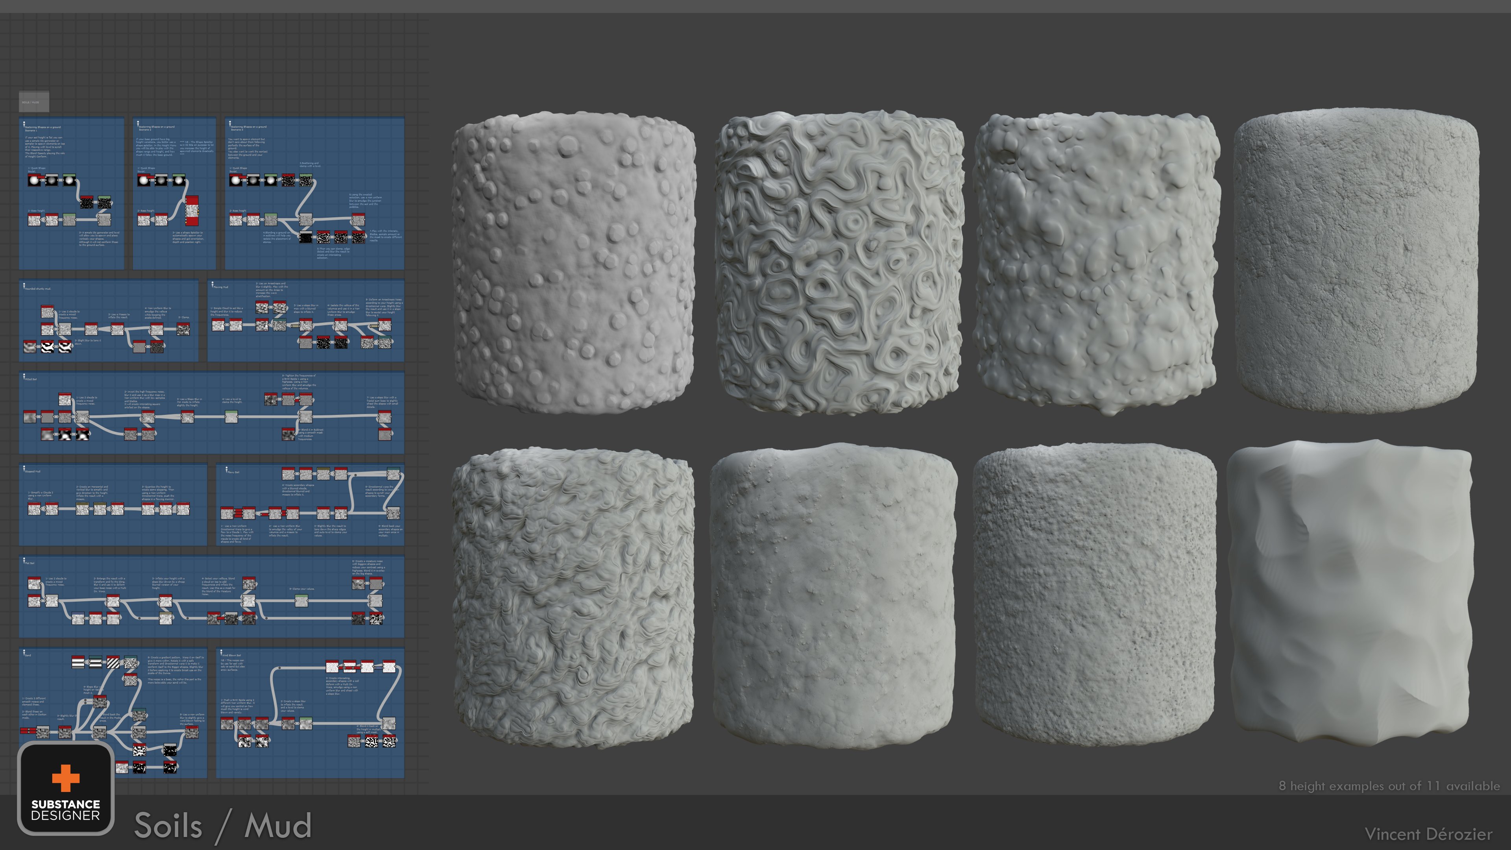Select the tall red Shape Splatter node
The height and width of the screenshot is (850, 1511).
(x=192, y=211)
